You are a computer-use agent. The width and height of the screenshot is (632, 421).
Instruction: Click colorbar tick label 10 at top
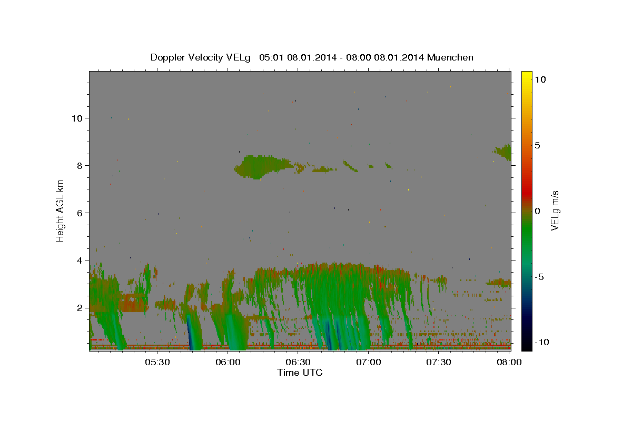(540, 79)
